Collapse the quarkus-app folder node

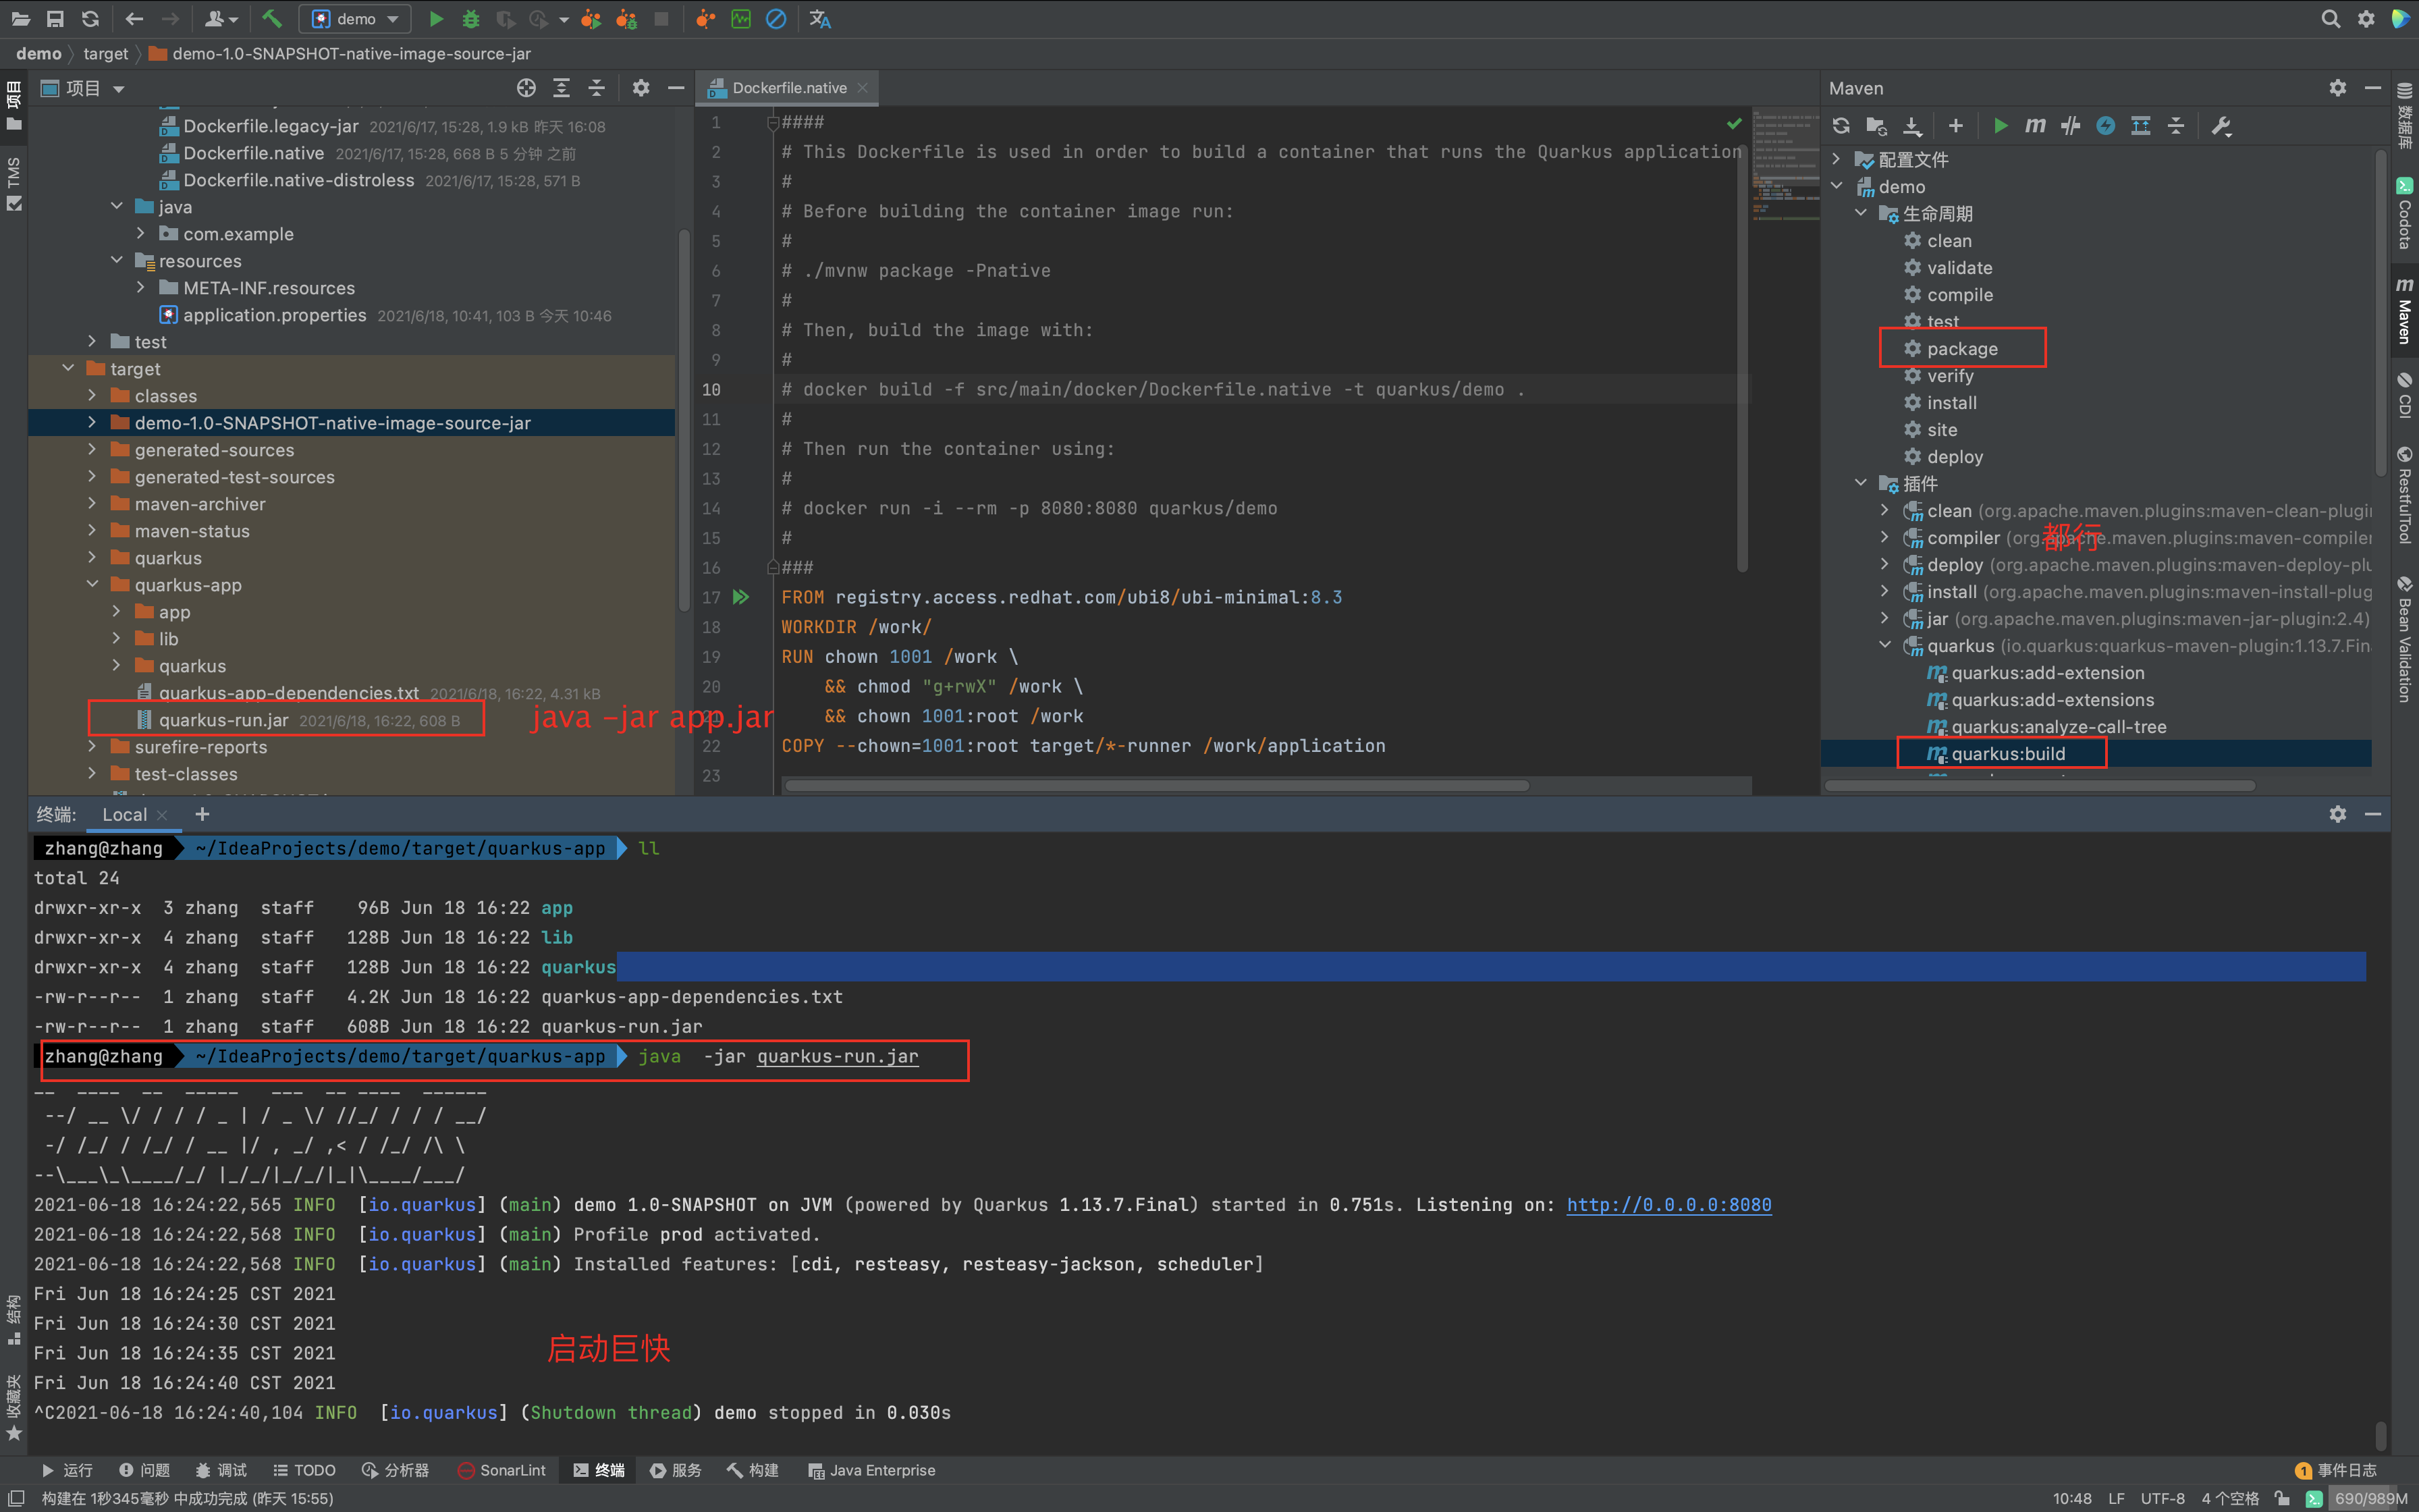(92, 585)
